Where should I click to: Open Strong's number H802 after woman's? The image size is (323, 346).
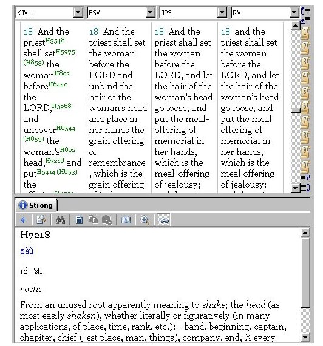[67, 150]
